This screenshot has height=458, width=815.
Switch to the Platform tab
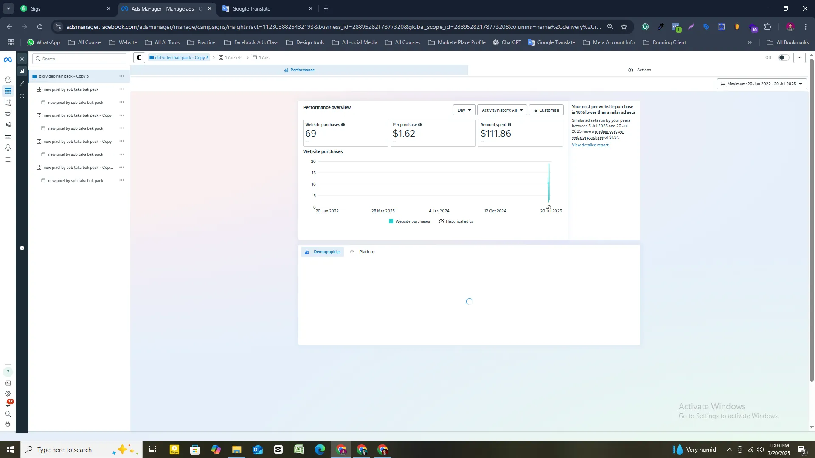(363, 252)
